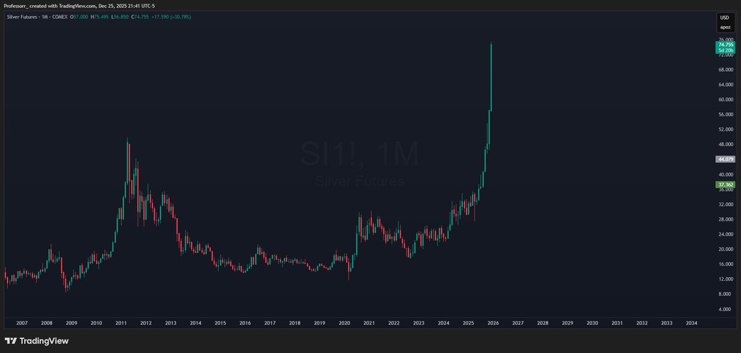Viewport: 741px width, 353px height.
Task: Click the 2011 label on time axis
Action: [121, 323]
